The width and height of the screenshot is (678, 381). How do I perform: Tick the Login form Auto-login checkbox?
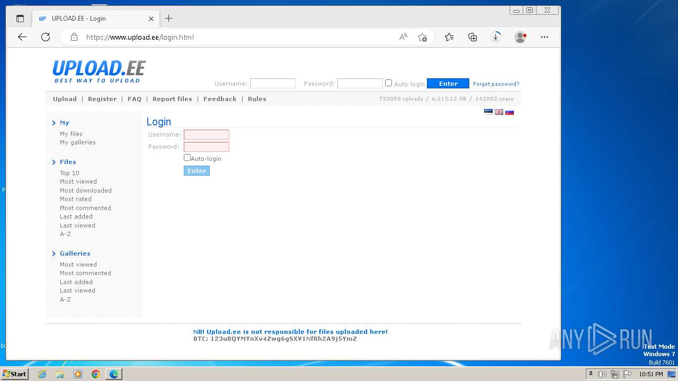point(187,157)
